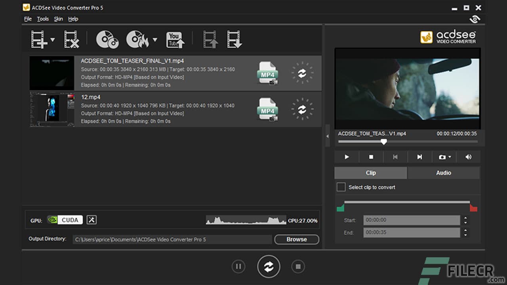Mute the preview audio
The image size is (507, 285).
[468, 157]
